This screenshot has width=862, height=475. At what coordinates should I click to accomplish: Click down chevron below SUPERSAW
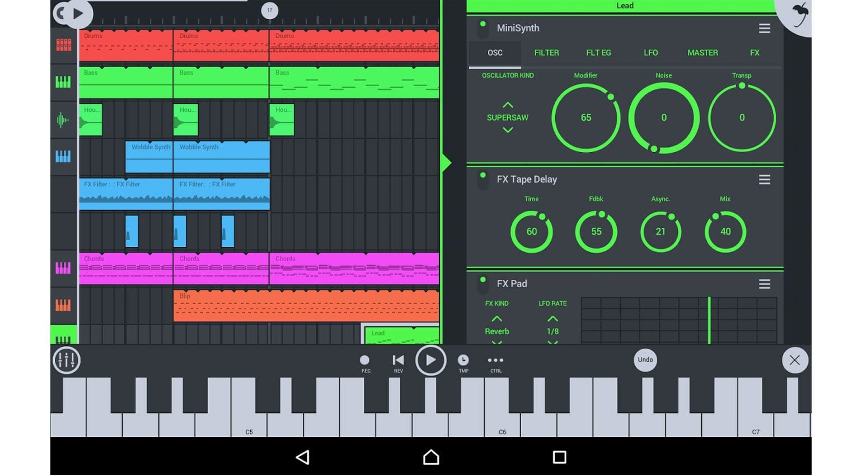pyautogui.click(x=508, y=130)
